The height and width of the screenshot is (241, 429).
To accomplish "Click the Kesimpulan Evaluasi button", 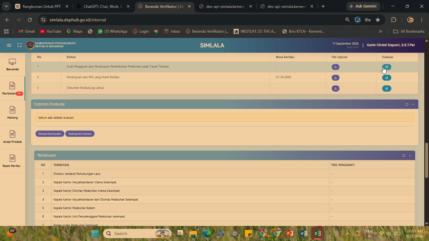I will point(80,134).
